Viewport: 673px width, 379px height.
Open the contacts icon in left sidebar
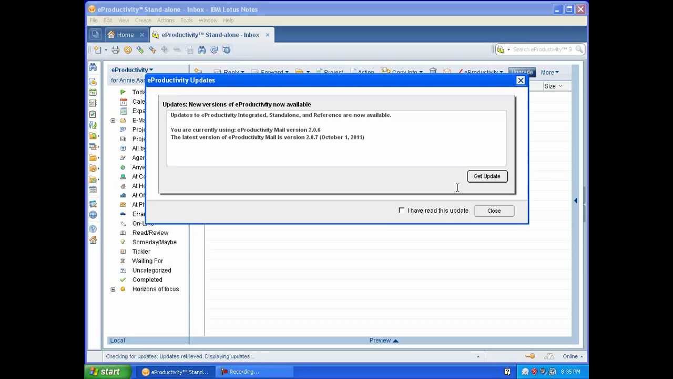pos(93,103)
